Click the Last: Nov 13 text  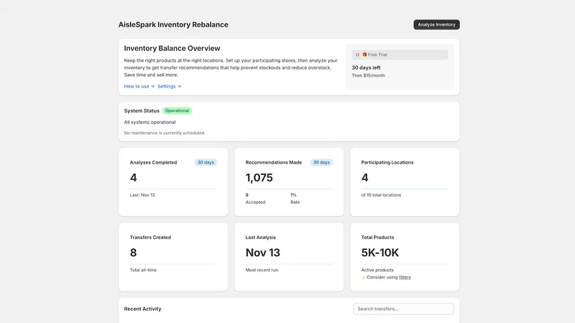pyautogui.click(x=142, y=195)
